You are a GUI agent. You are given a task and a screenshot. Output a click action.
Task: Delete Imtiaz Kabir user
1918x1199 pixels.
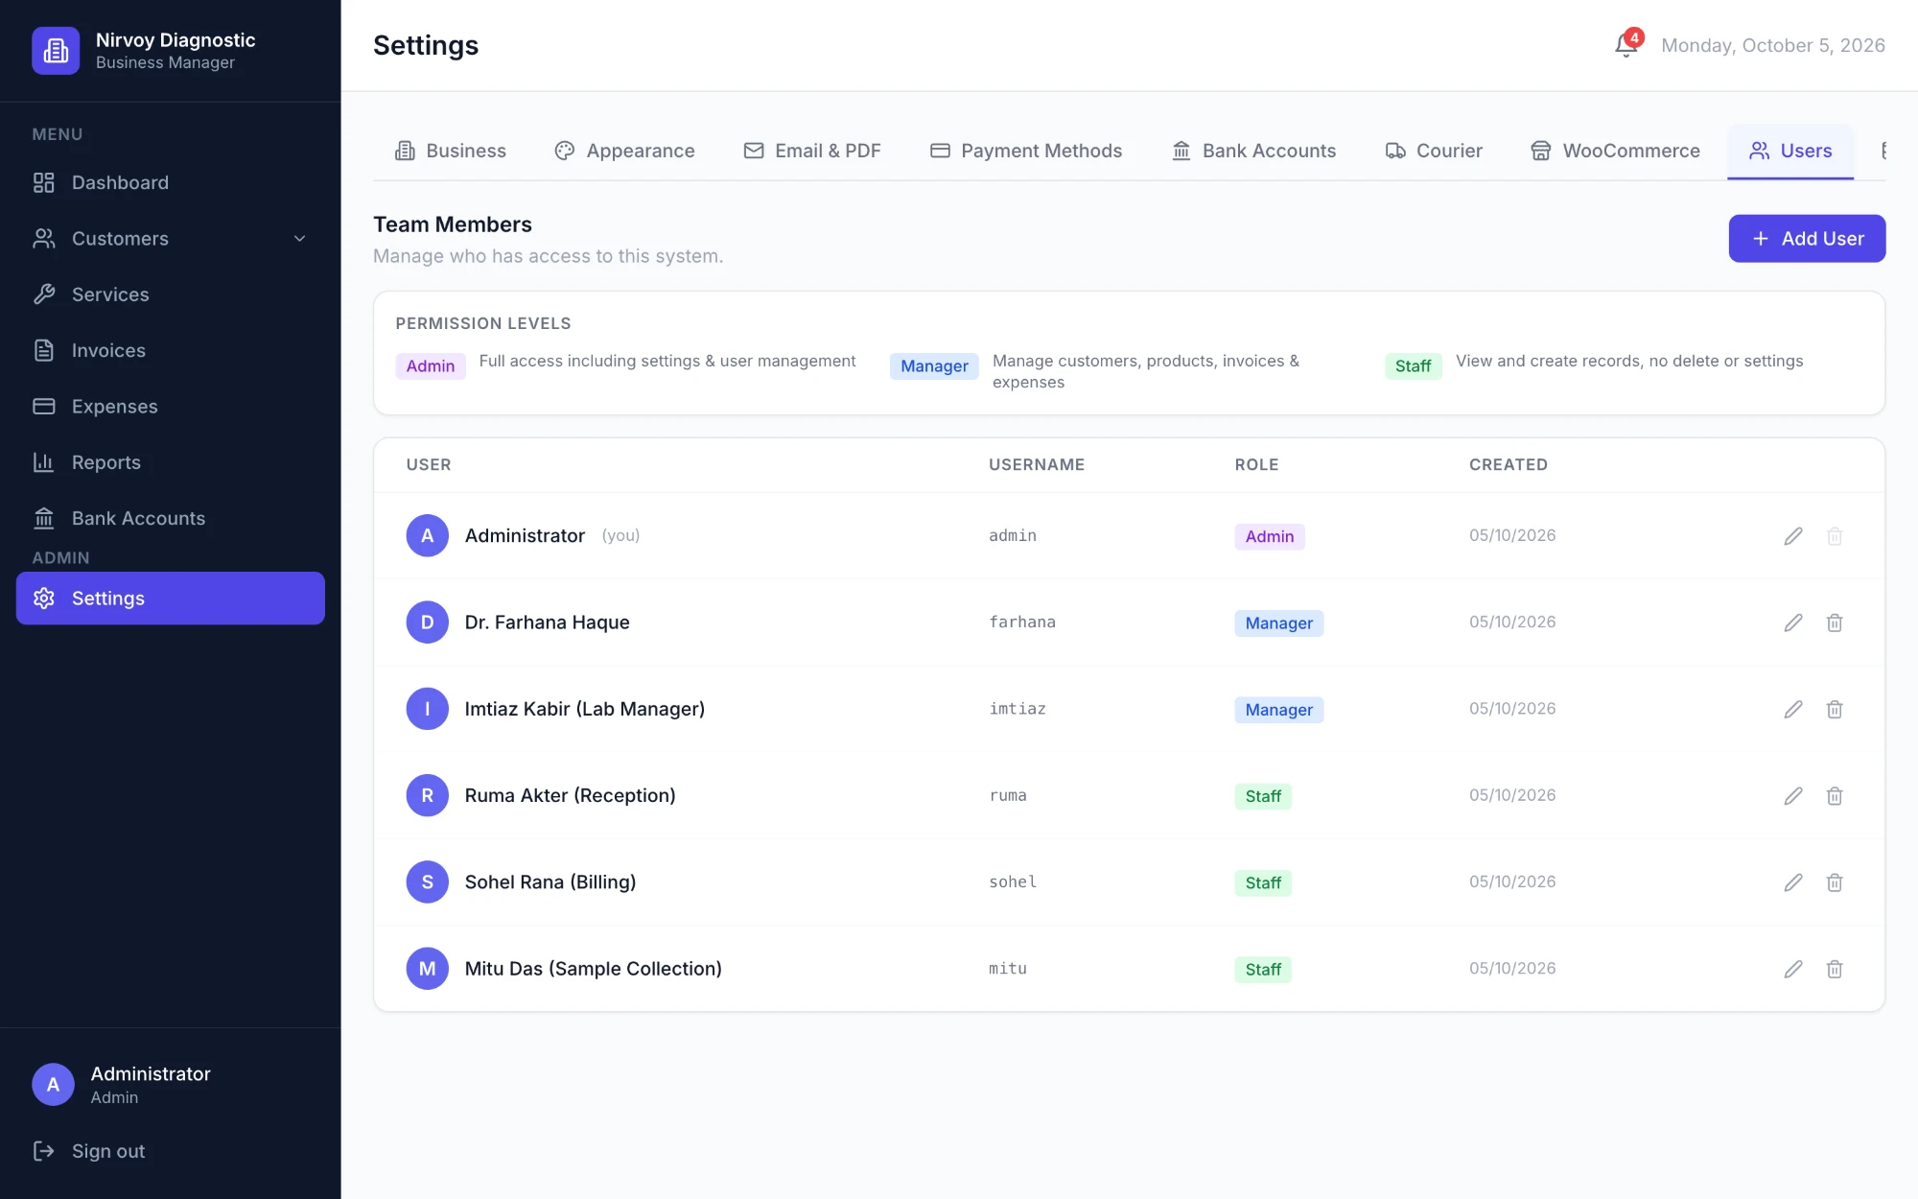(1835, 709)
